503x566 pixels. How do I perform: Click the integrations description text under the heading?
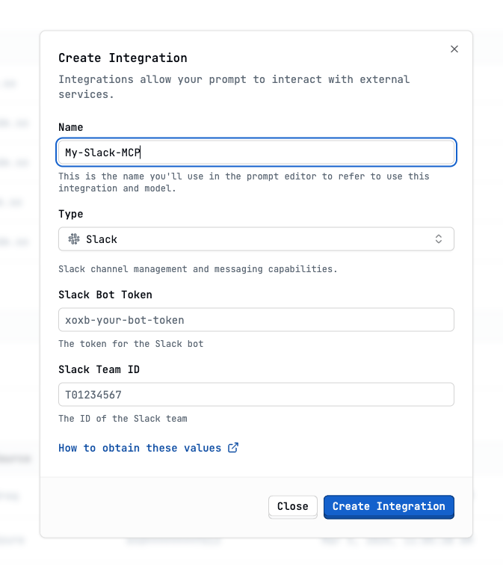[234, 87]
